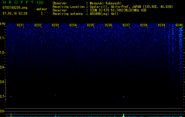Click the 'Receiver' field label
The height and width of the screenshot is (117, 185).
[60, 10]
